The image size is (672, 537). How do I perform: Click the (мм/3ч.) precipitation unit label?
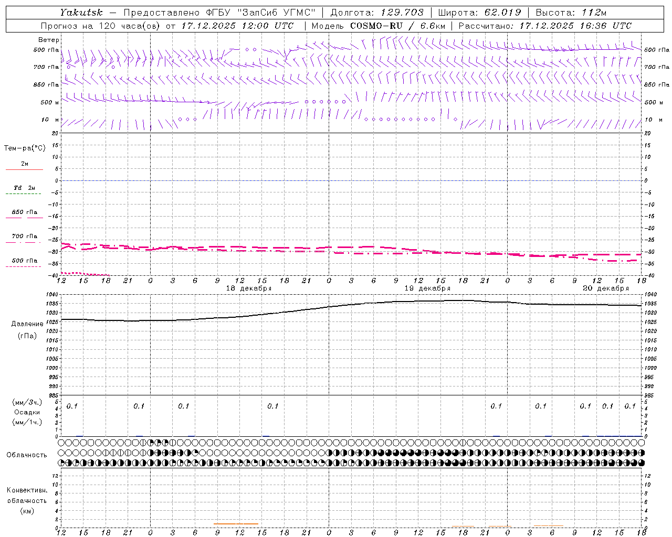[27, 402]
